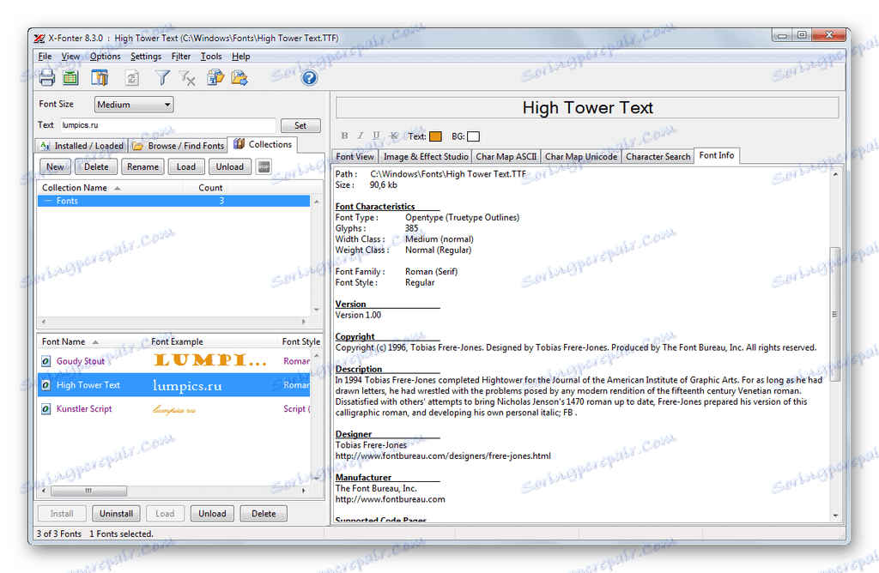This screenshot has width=879, height=573.
Task: Open the View menu
Action: point(70,56)
